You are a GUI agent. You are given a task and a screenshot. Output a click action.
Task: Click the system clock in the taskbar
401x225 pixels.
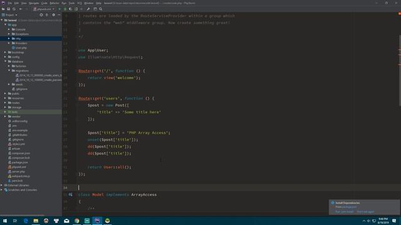pyautogui.click(x=383, y=221)
